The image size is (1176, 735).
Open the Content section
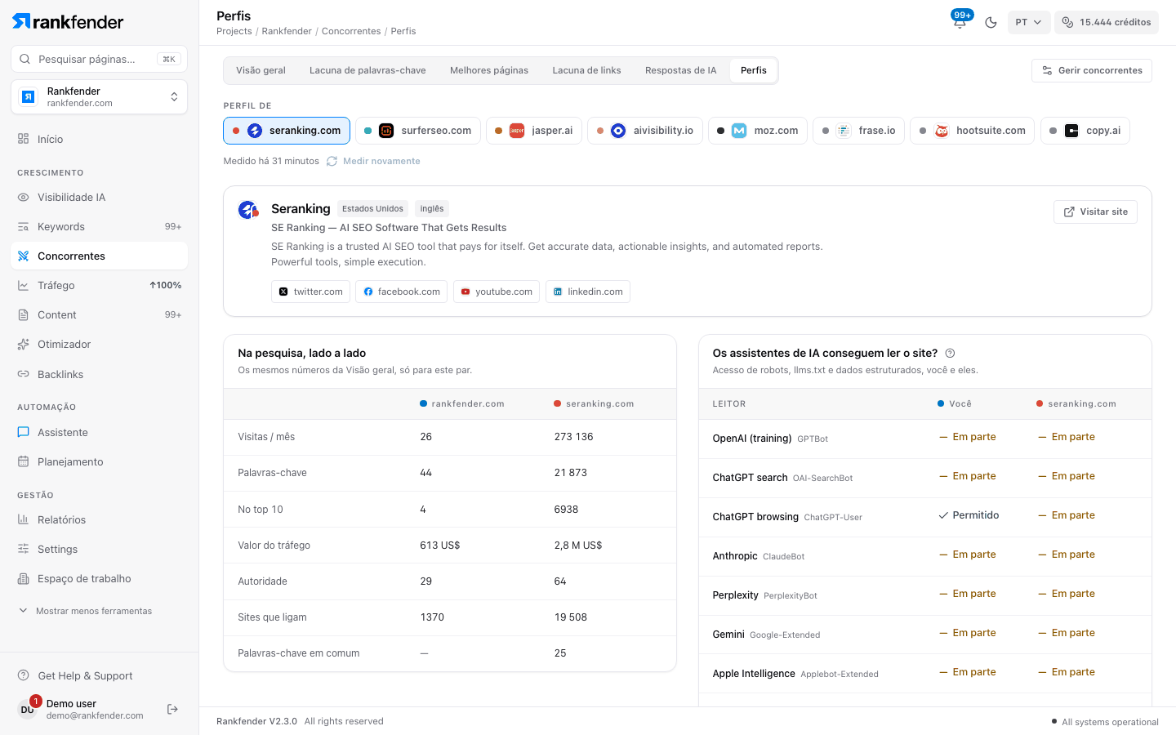(99, 314)
